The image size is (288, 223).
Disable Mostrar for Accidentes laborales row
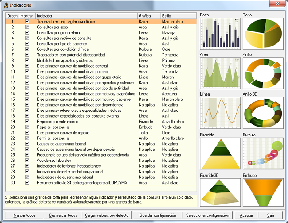click(x=27, y=161)
